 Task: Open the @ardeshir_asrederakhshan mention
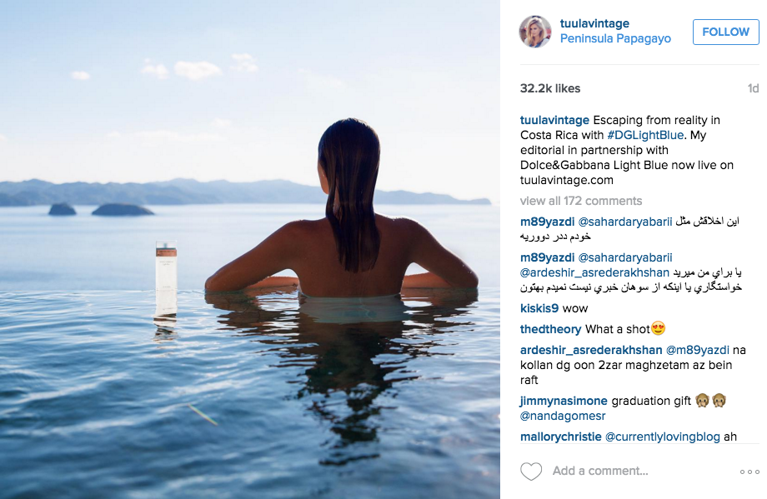click(x=594, y=272)
